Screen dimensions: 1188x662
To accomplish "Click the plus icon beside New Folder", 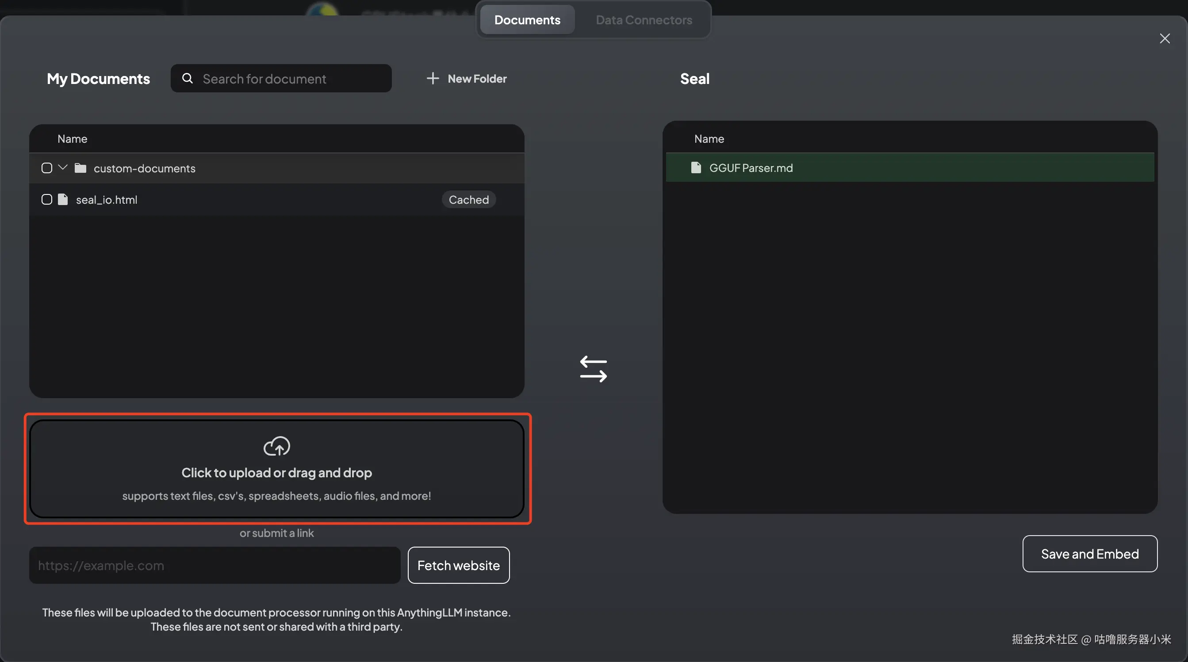I will (433, 78).
